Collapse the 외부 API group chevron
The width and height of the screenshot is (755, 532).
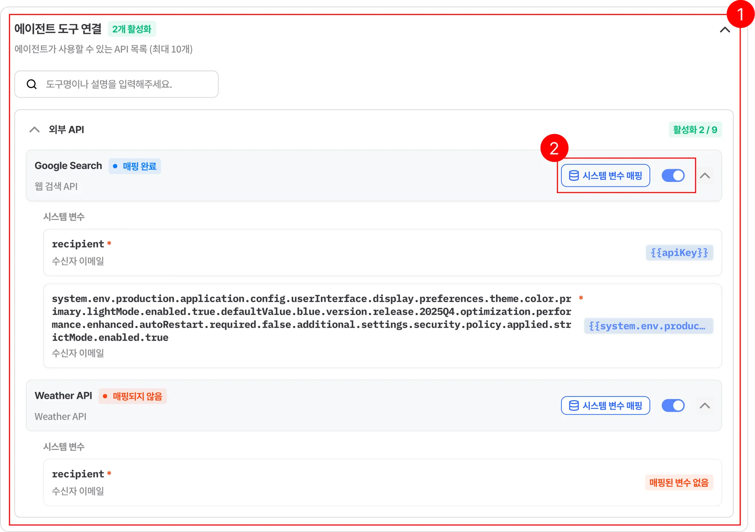35,130
